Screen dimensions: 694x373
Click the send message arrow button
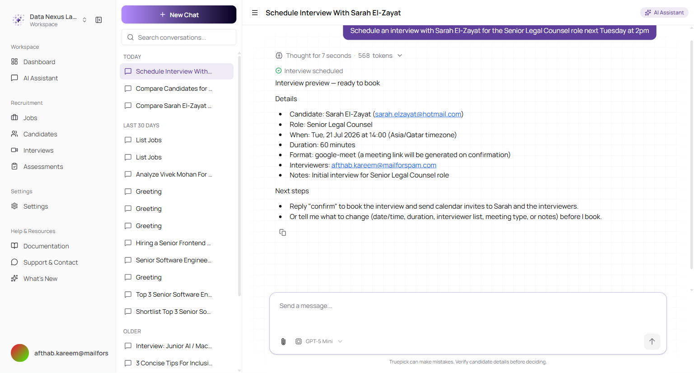tap(652, 341)
